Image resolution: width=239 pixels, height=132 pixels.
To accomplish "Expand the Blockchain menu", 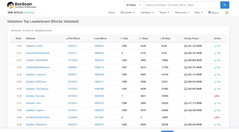I will 128,13.
